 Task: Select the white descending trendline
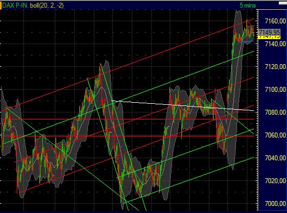point(182,105)
